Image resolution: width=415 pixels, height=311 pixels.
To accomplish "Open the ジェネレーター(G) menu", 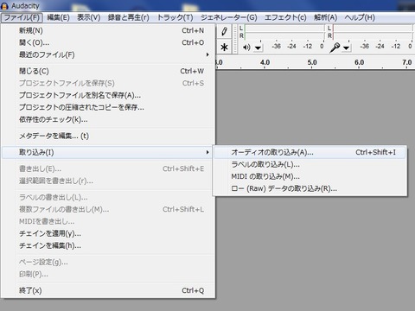I will coord(229,17).
